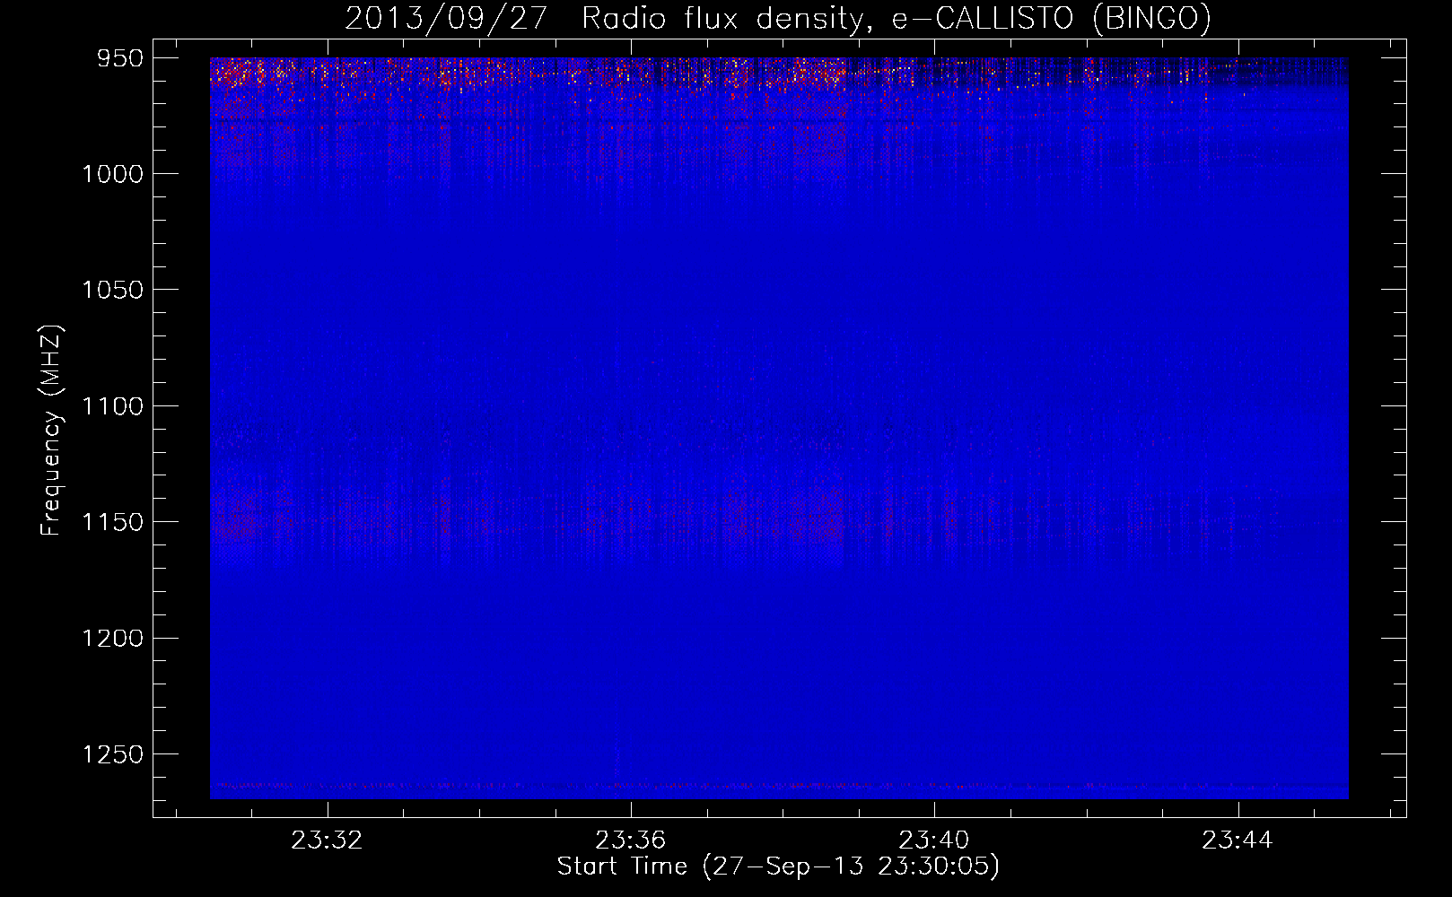Click the 1200 frequency tick label
1452x897 pixels.
click(x=112, y=639)
